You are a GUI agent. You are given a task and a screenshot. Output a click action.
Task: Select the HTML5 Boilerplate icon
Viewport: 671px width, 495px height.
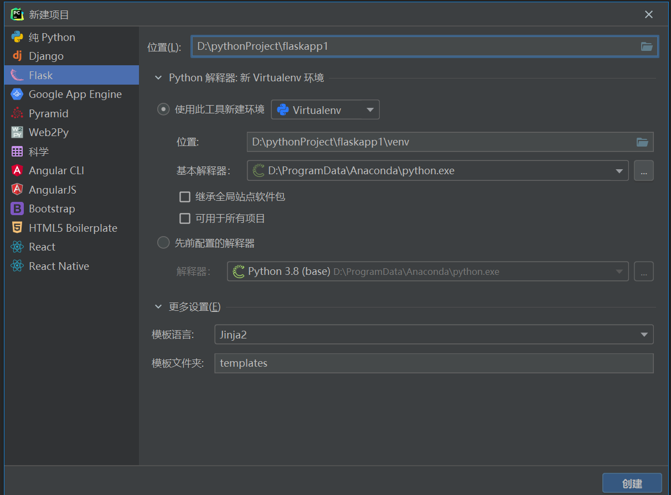[x=17, y=228]
